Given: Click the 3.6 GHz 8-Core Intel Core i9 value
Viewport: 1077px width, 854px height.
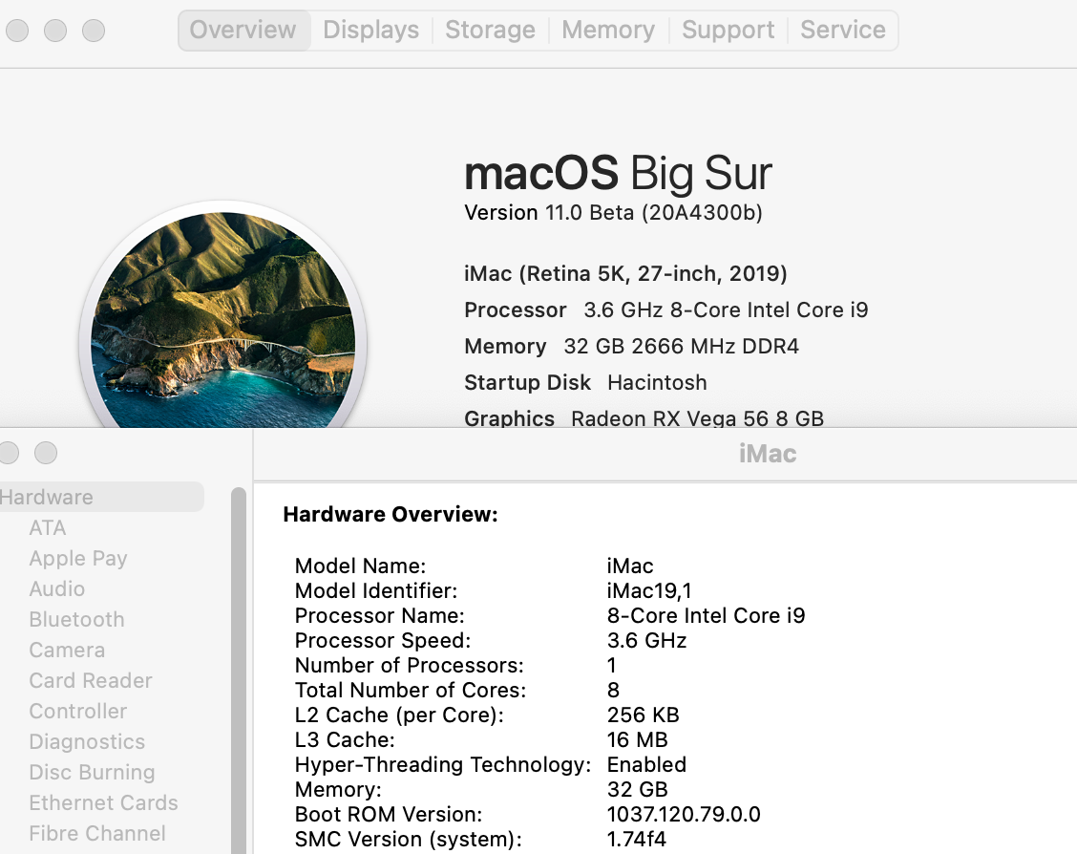Looking at the screenshot, I should click(x=726, y=310).
